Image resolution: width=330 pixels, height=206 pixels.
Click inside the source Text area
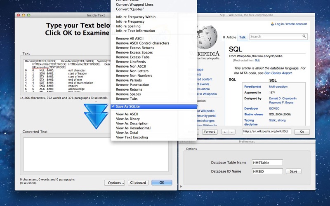[x=67, y=76]
